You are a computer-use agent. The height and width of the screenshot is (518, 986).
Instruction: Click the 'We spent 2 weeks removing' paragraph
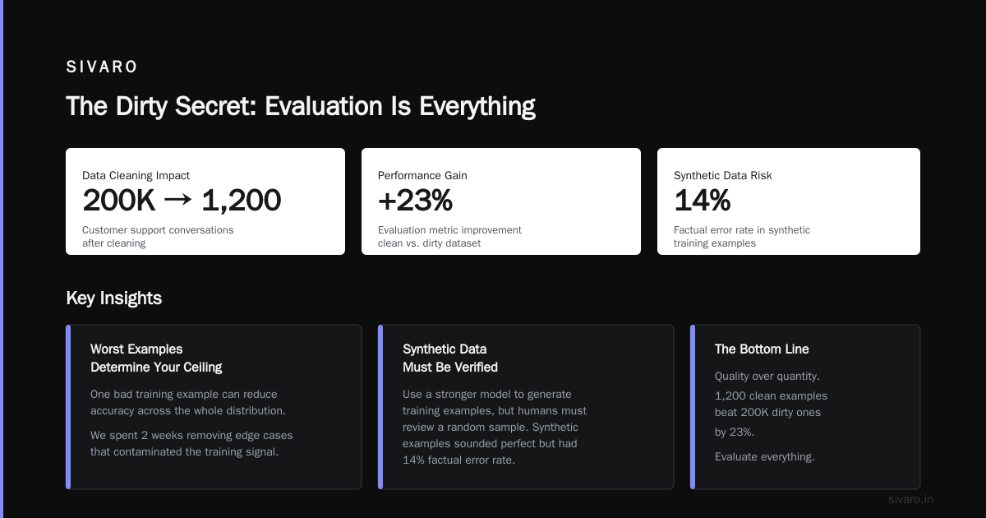coord(191,444)
